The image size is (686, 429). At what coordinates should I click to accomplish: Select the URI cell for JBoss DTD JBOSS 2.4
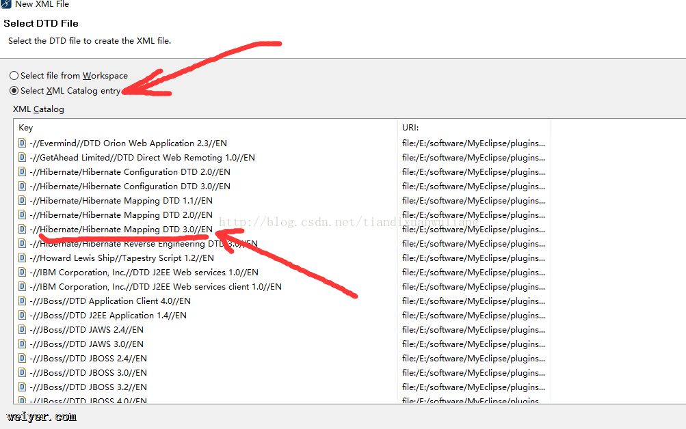474,359
